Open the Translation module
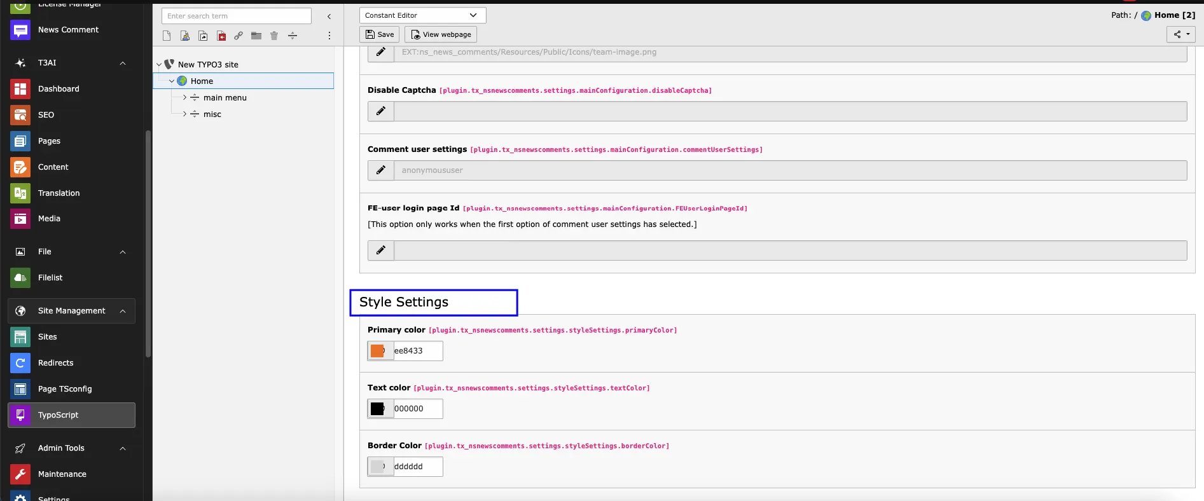This screenshot has width=1204, height=501. click(59, 193)
